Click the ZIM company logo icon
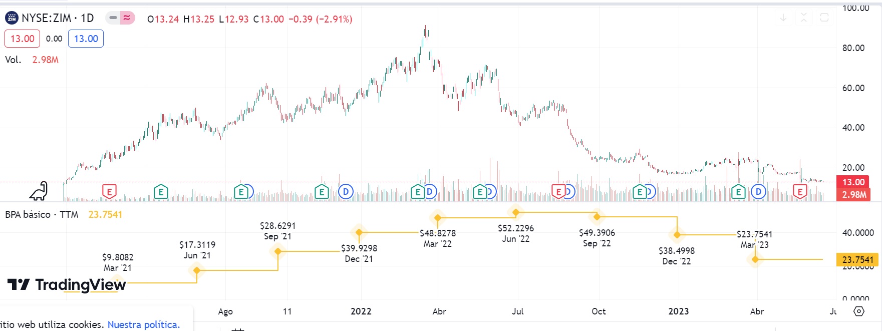 click(x=12, y=19)
